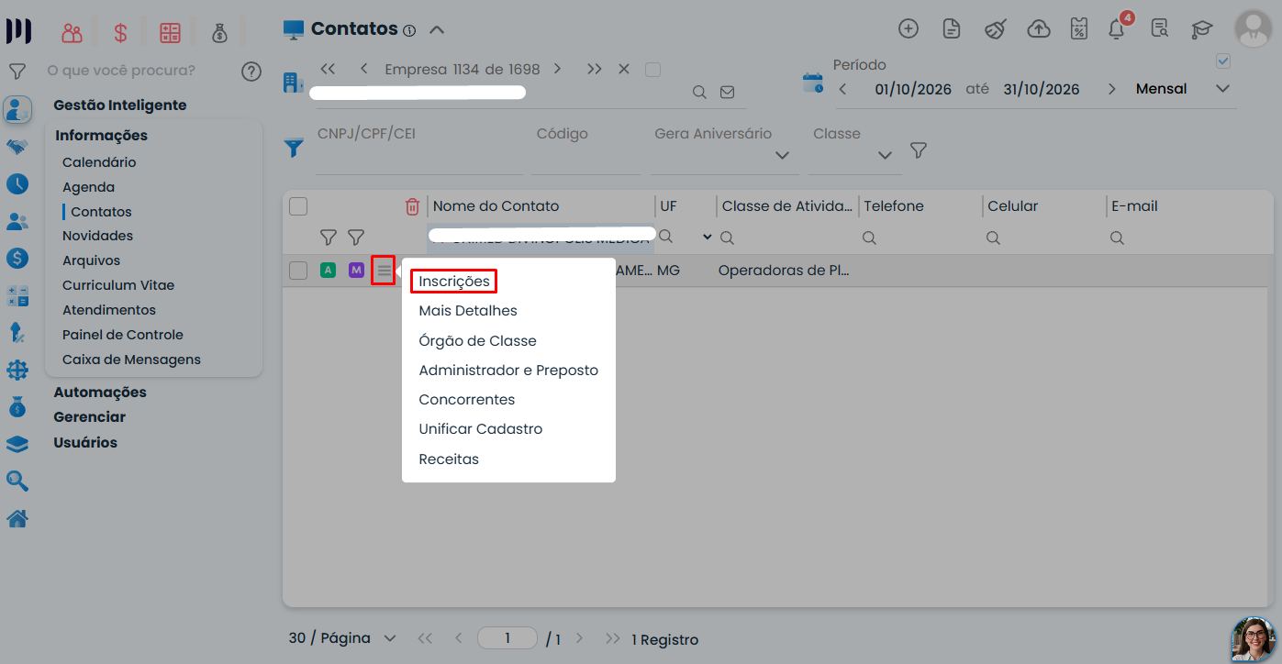Click the home icon in left sidebar
1282x664 pixels.
click(x=17, y=519)
